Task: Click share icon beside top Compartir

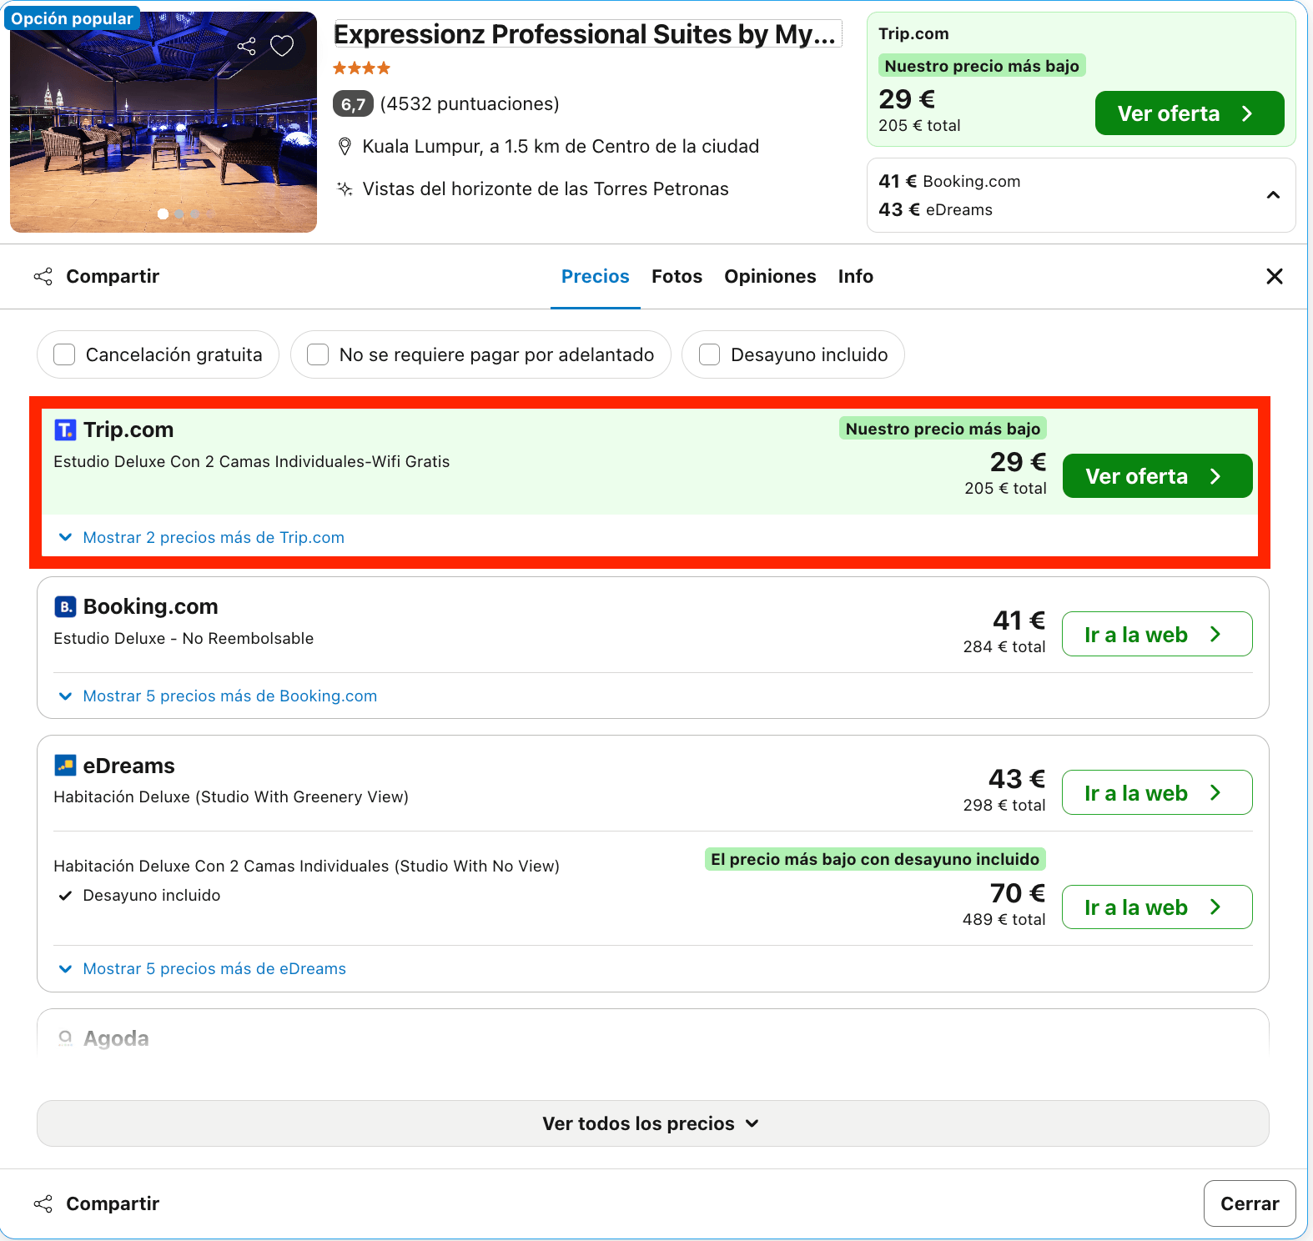Action: tap(43, 276)
